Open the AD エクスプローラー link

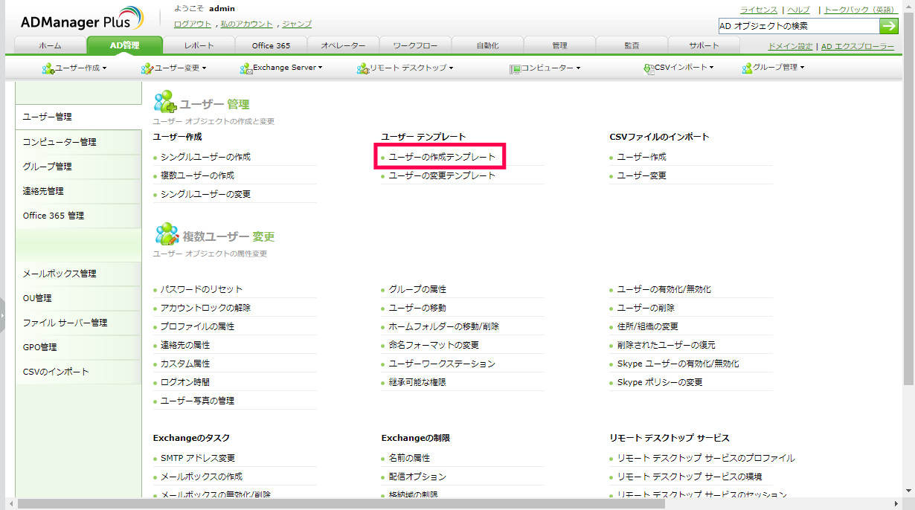click(x=858, y=46)
